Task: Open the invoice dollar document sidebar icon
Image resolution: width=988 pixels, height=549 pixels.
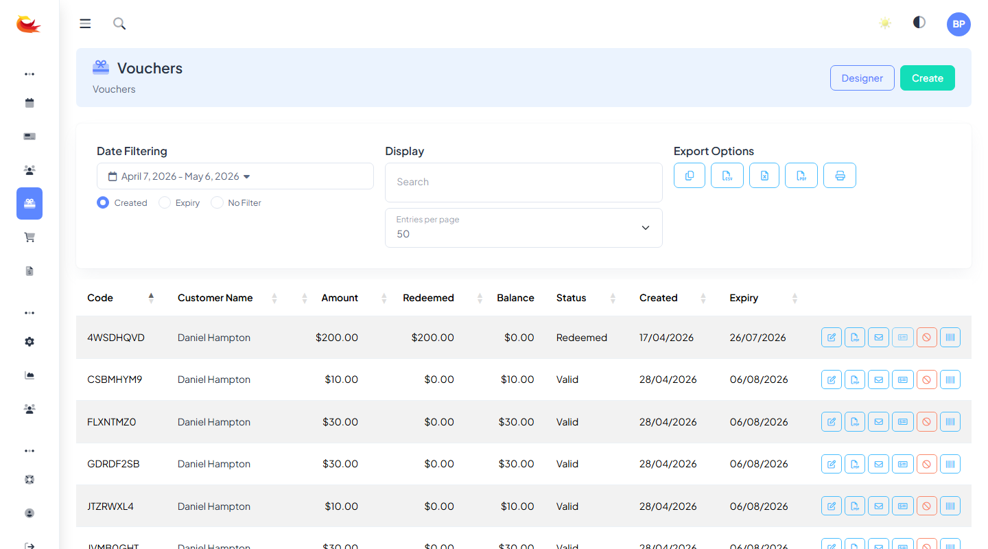Action: [30, 271]
